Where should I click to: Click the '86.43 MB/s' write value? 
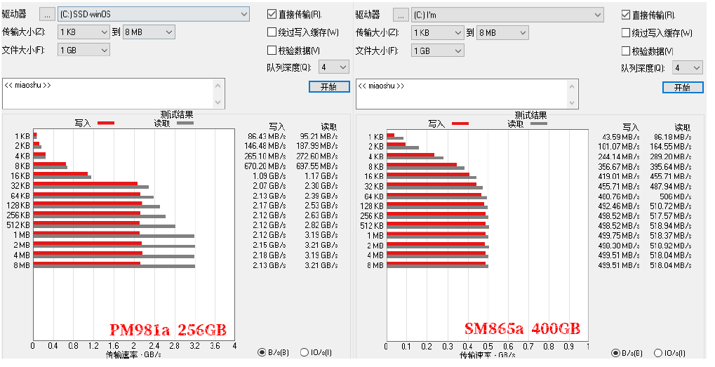click(x=267, y=136)
